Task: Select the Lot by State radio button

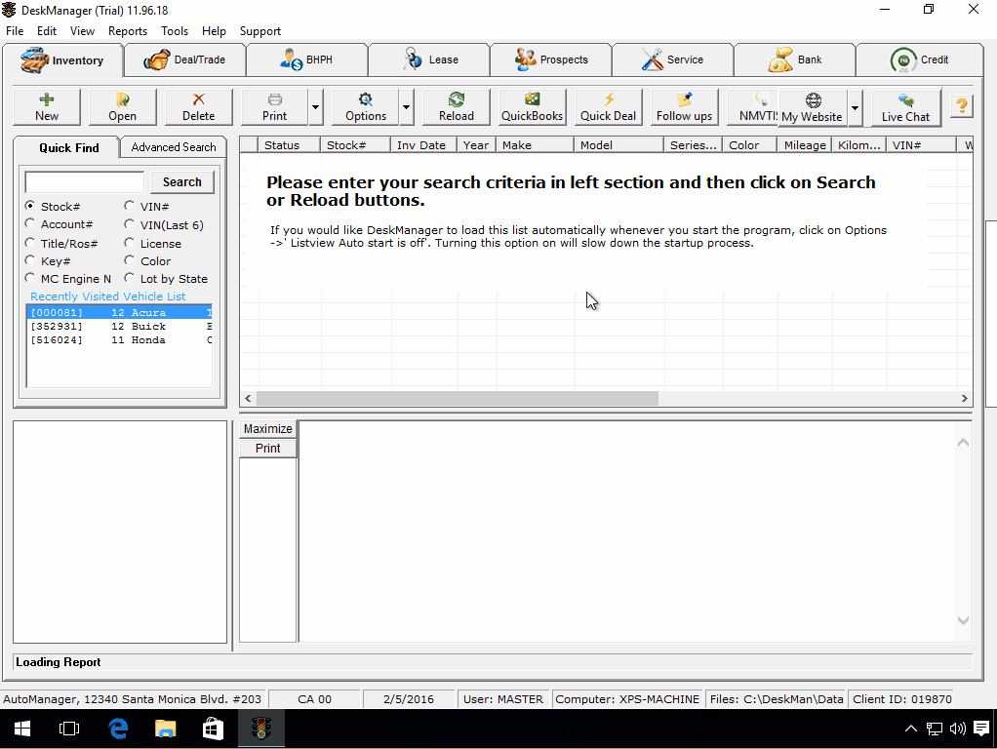Action: [129, 278]
